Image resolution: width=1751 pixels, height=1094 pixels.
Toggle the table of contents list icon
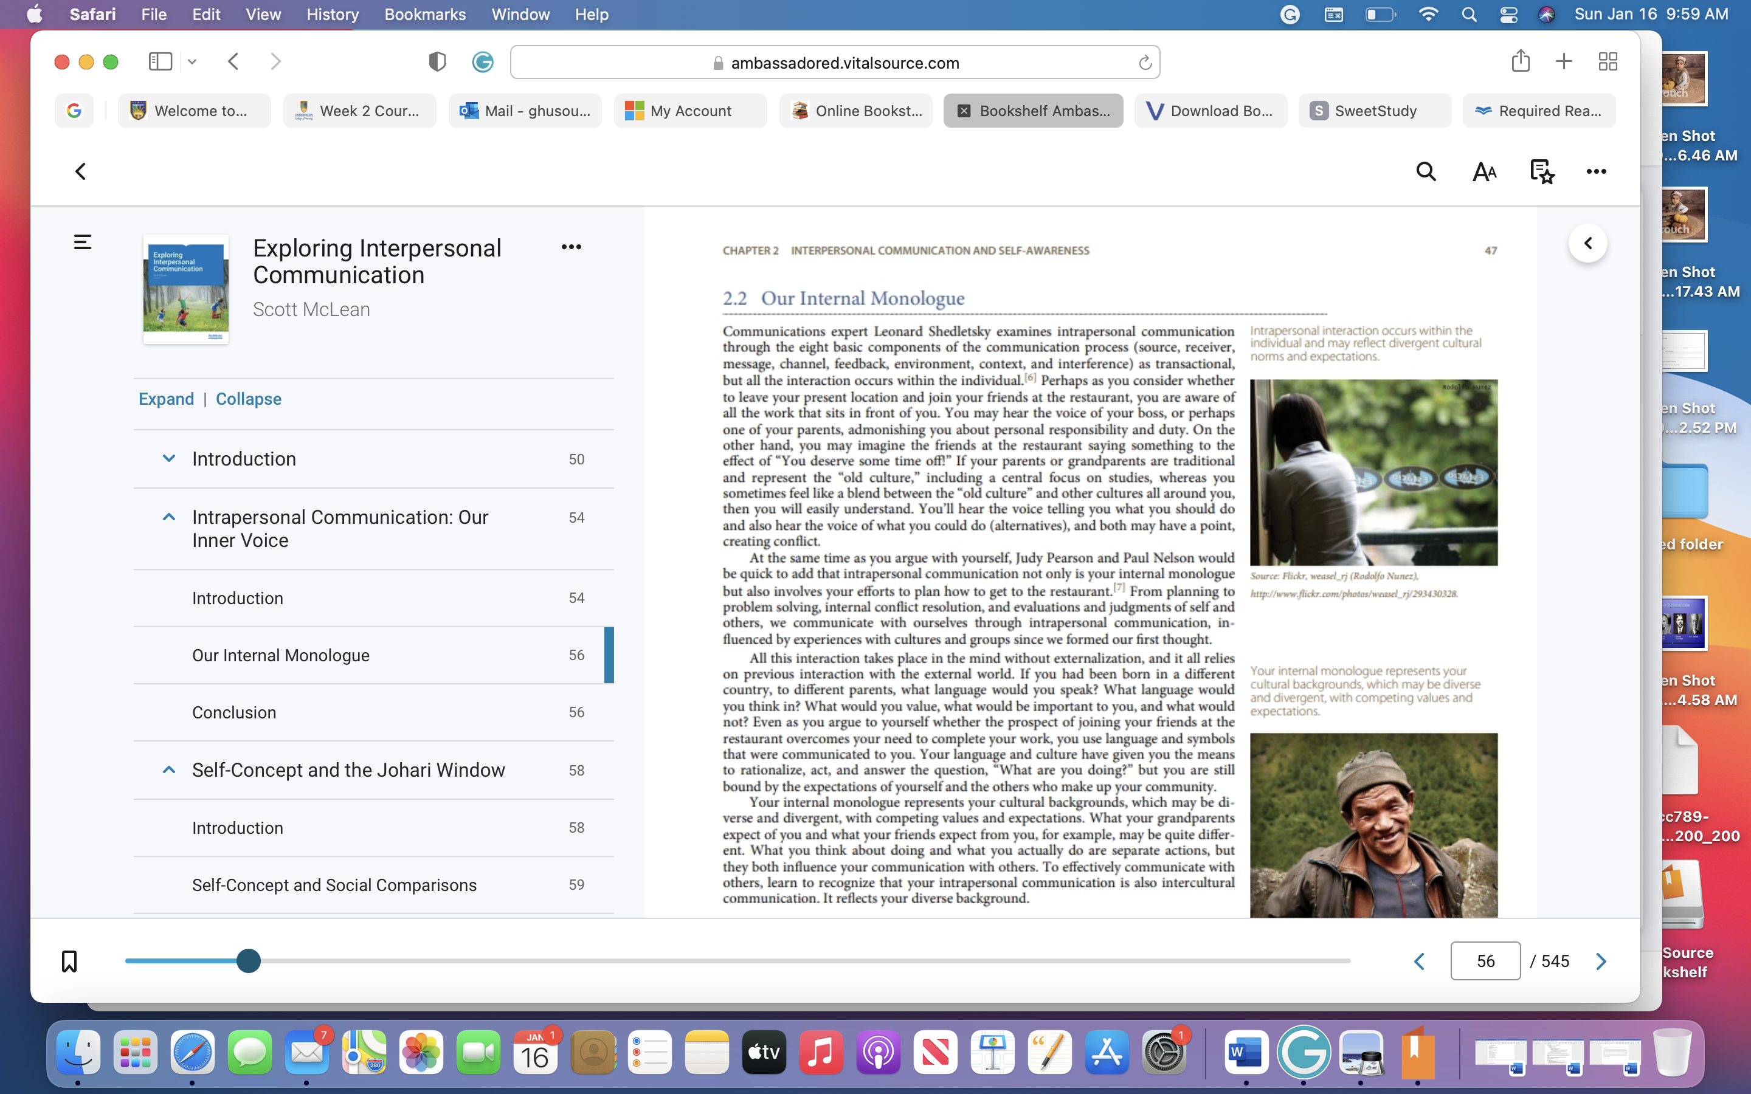click(x=83, y=242)
